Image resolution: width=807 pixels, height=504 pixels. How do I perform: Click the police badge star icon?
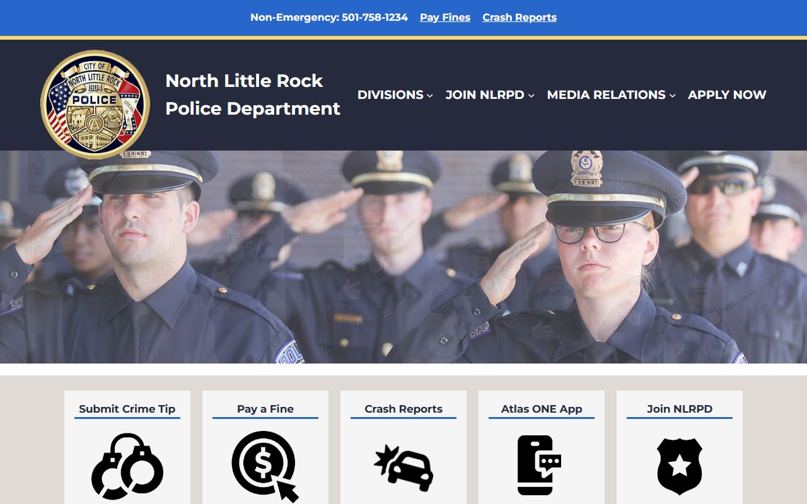(680, 466)
